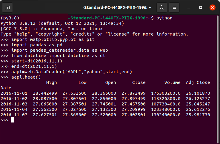Click the terminal window title text
The image size is (220, 144).
117,7
